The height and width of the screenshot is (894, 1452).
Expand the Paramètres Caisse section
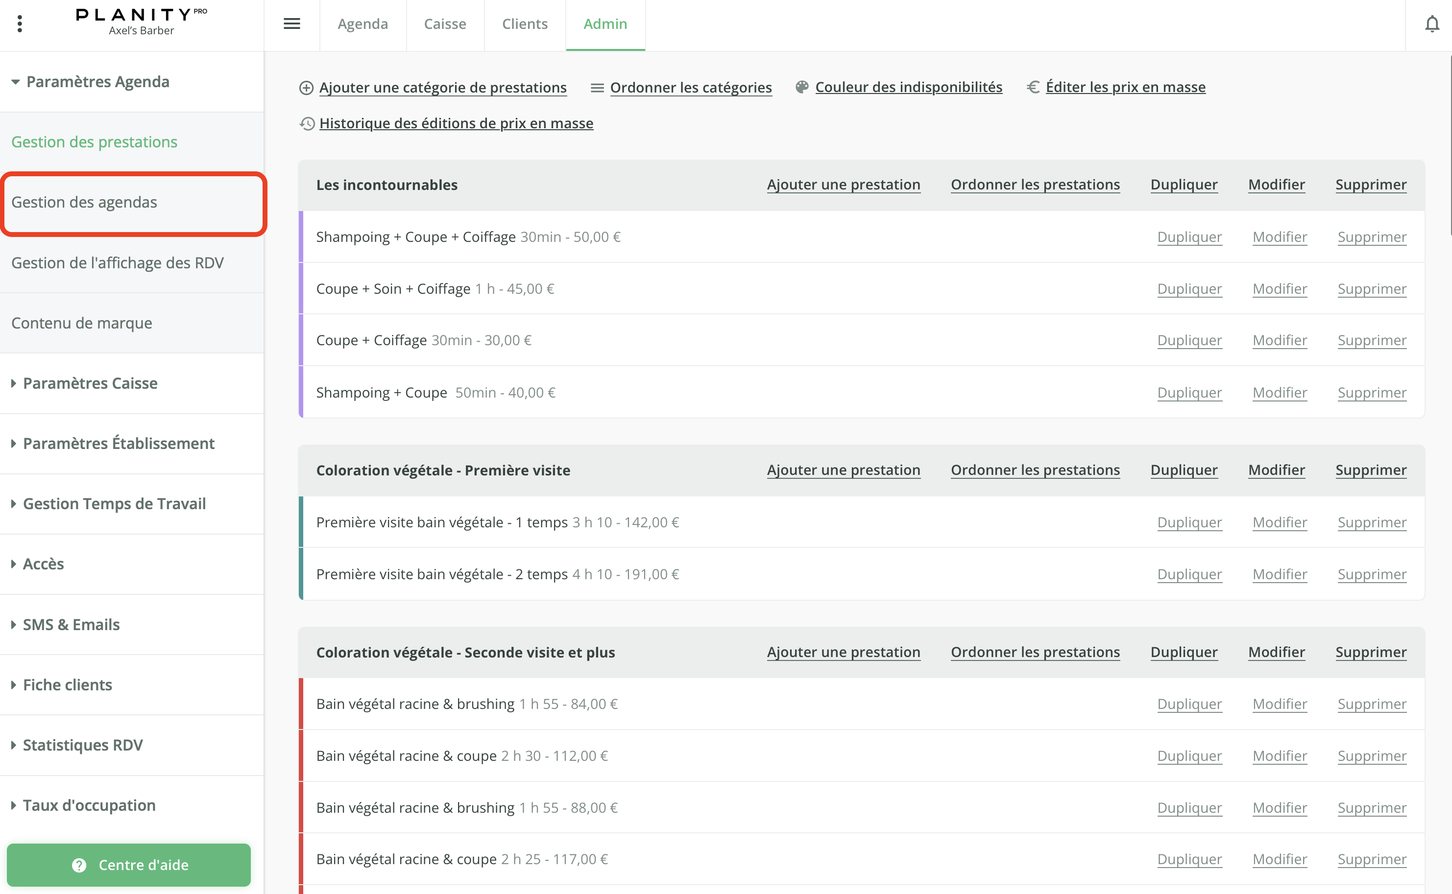tap(14, 383)
